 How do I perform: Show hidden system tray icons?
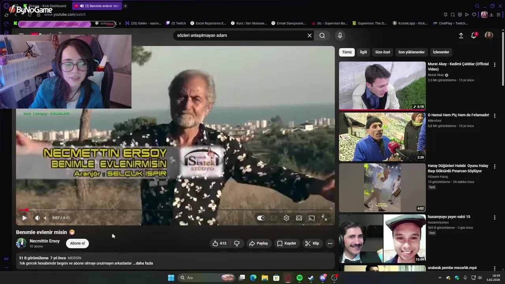pos(440,278)
